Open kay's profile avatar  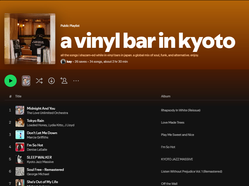63,62
